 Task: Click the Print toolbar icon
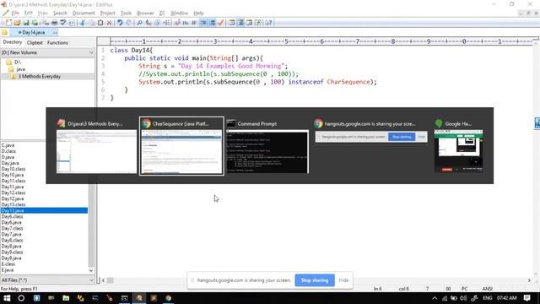pyautogui.click(x=54, y=23)
